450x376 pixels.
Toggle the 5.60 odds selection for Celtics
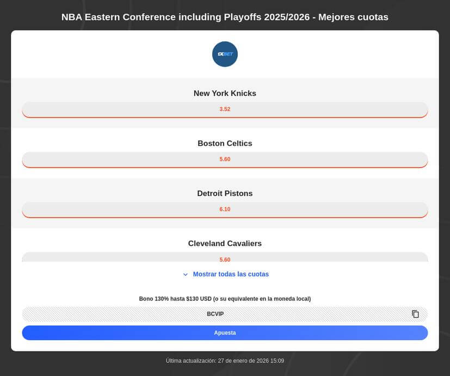[x=225, y=159]
